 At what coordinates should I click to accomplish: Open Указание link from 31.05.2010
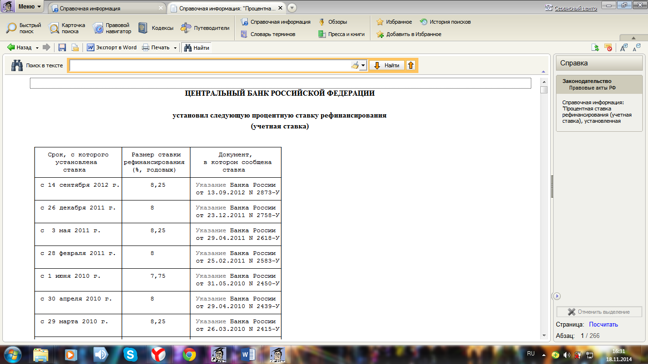coord(211,276)
